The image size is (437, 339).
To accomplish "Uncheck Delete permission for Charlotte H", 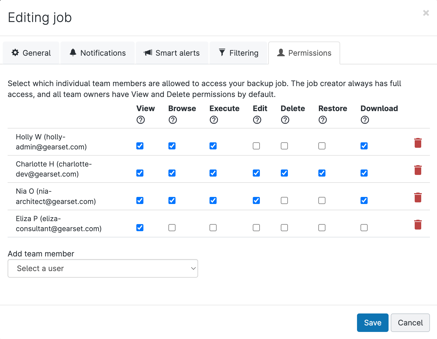I will 284,173.
